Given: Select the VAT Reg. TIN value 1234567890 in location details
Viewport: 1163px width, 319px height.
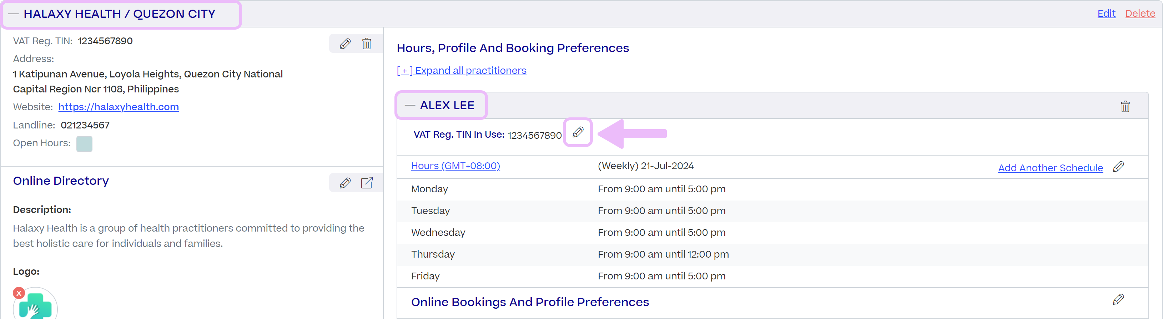Looking at the screenshot, I should pyautogui.click(x=105, y=41).
